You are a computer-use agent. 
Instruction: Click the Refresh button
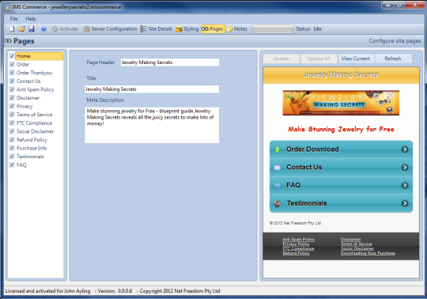tap(393, 59)
